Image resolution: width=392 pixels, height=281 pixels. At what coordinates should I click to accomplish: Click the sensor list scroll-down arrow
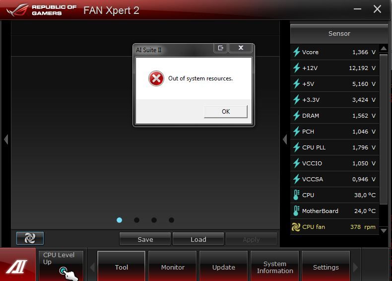(384, 230)
